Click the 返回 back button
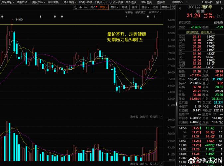 click(218, 2)
